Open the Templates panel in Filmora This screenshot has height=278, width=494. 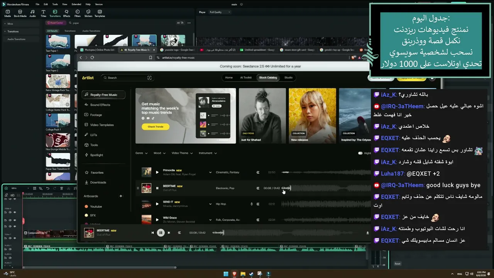click(100, 14)
